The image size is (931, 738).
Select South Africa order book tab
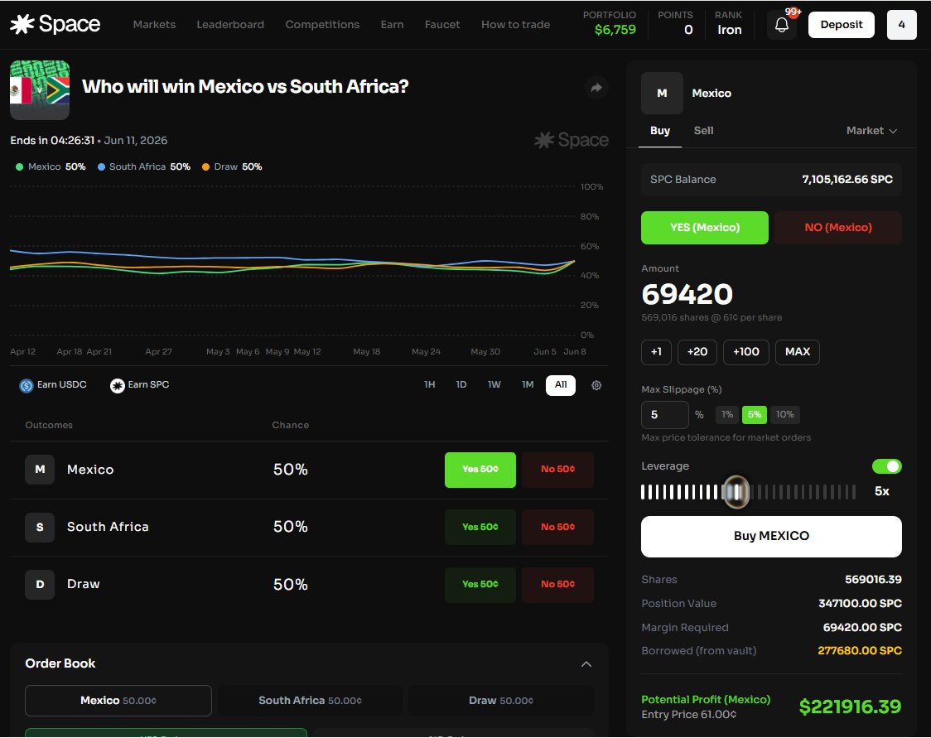[310, 701]
